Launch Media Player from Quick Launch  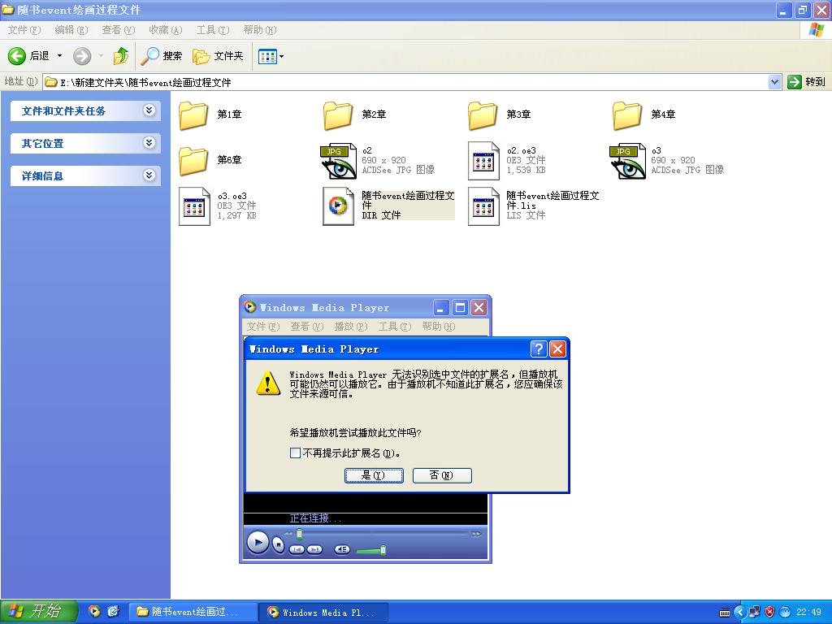(x=94, y=611)
